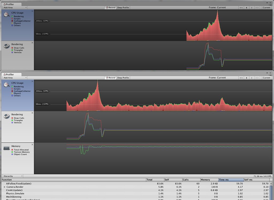The height and width of the screenshot is (200, 274).
Task: Expand Camera.Render in the function list
Action: click(x=4, y=187)
